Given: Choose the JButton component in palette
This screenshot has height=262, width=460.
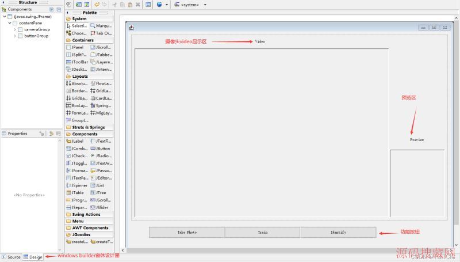Looking at the screenshot, I should tap(101, 149).
